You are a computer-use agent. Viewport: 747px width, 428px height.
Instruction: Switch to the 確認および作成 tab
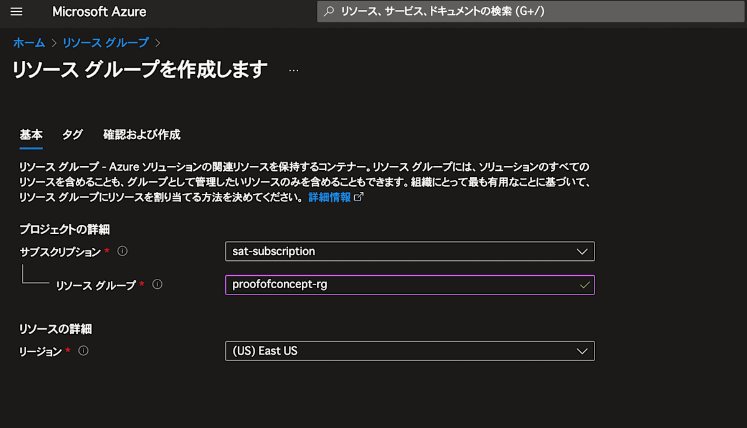[142, 135]
